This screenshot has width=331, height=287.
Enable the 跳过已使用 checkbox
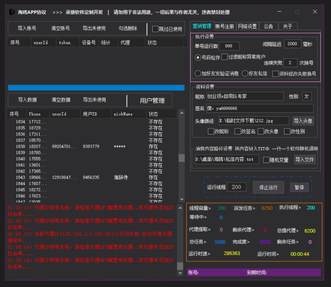(x=155, y=28)
